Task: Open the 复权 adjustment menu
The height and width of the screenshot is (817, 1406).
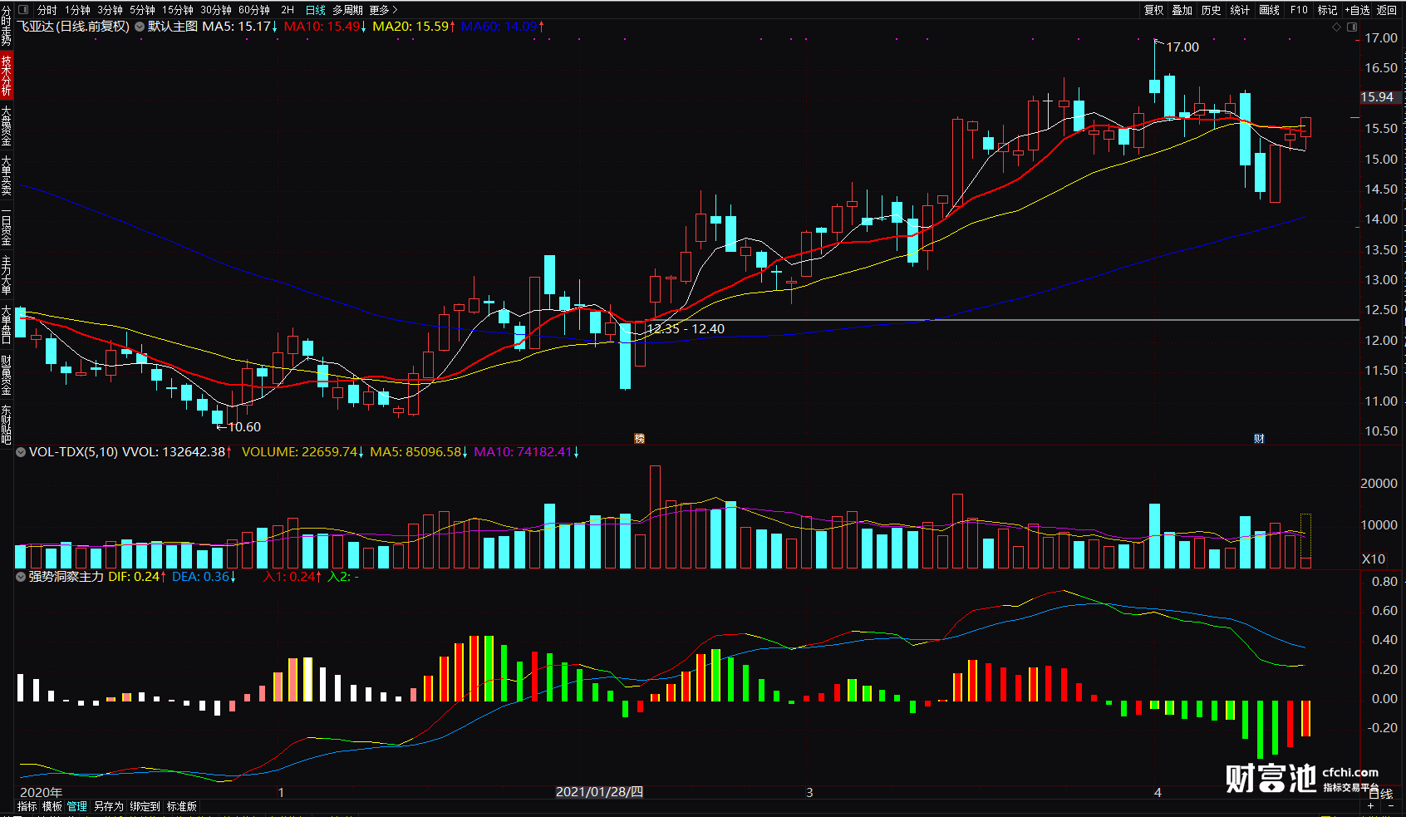Action: click(x=1153, y=10)
